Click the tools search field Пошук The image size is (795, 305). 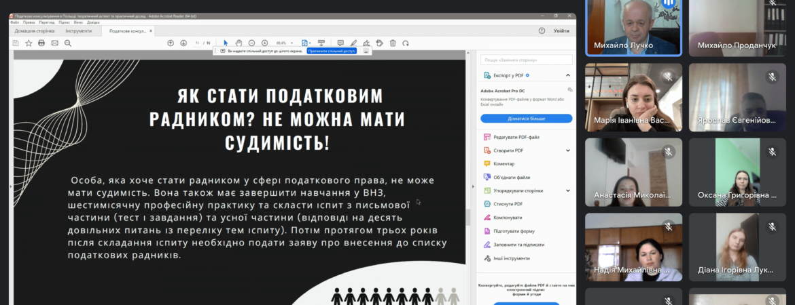coord(527,60)
